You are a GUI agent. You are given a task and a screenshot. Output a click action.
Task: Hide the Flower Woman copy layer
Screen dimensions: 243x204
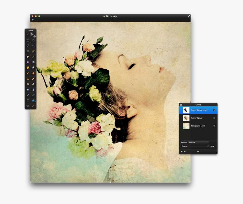tap(214, 110)
